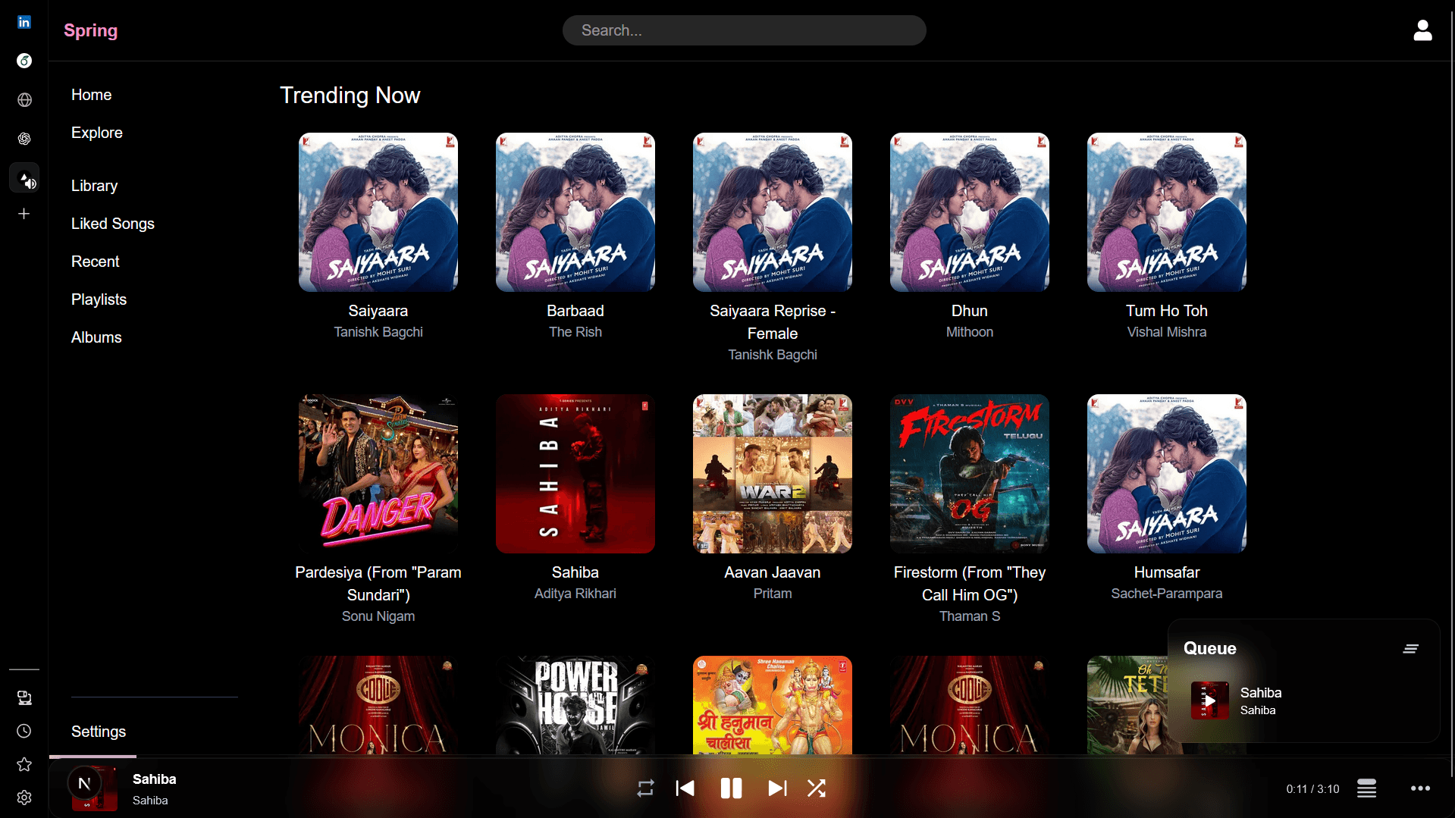Screen dimensions: 1455x818
Task: Open the three-dot more options menu
Action: [x=1420, y=788]
